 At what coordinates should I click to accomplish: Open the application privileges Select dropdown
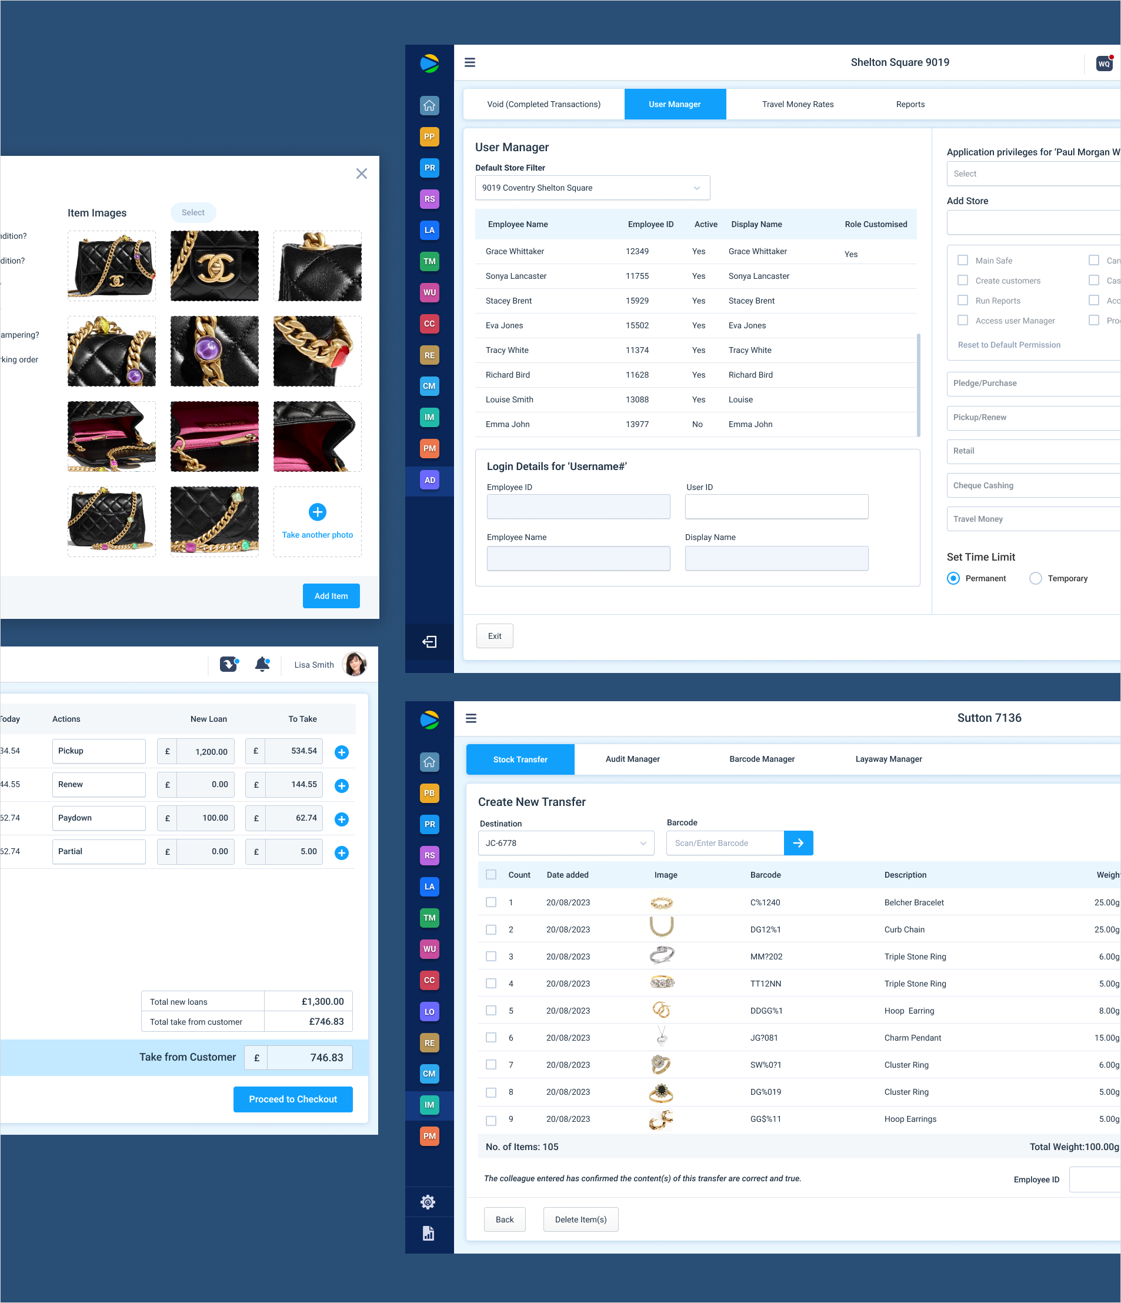[x=1032, y=174]
